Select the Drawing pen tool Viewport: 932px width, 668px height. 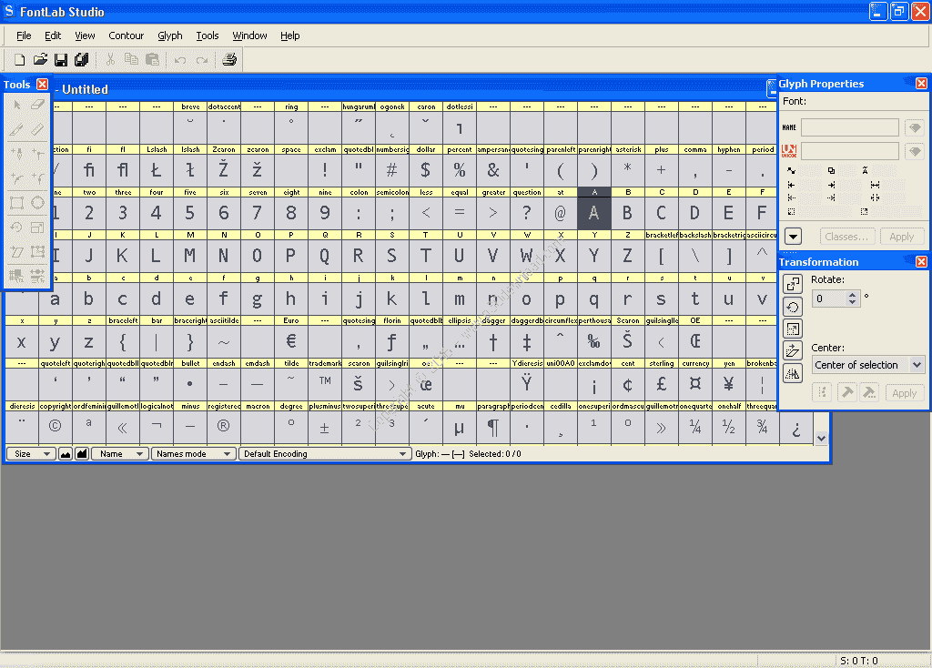click(x=16, y=154)
